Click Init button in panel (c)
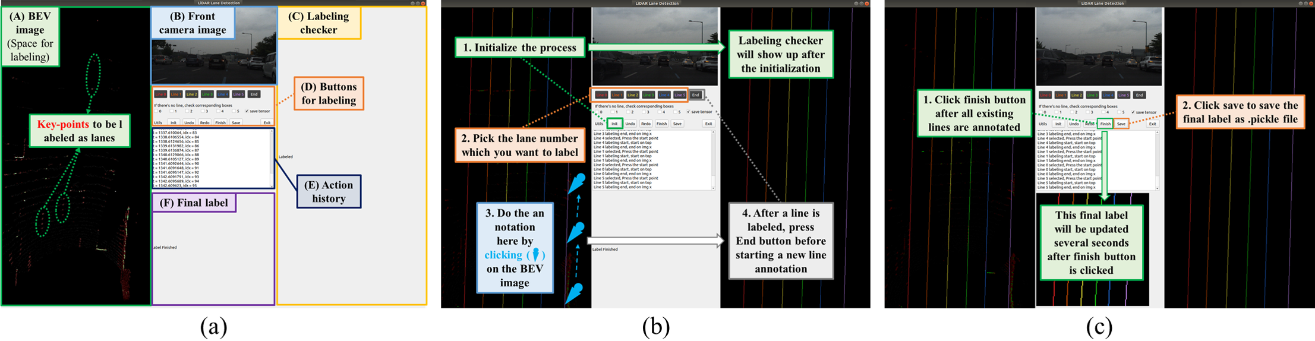This screenshot has height=341, width=1315. (1058, 124)
